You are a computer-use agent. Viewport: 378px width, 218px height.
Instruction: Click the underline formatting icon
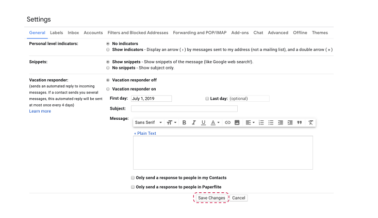[204, 122]
